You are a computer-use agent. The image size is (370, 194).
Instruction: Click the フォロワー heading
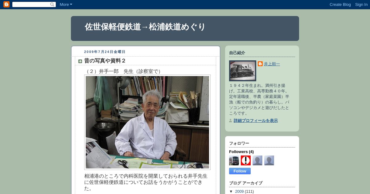(x=239, y=143)
